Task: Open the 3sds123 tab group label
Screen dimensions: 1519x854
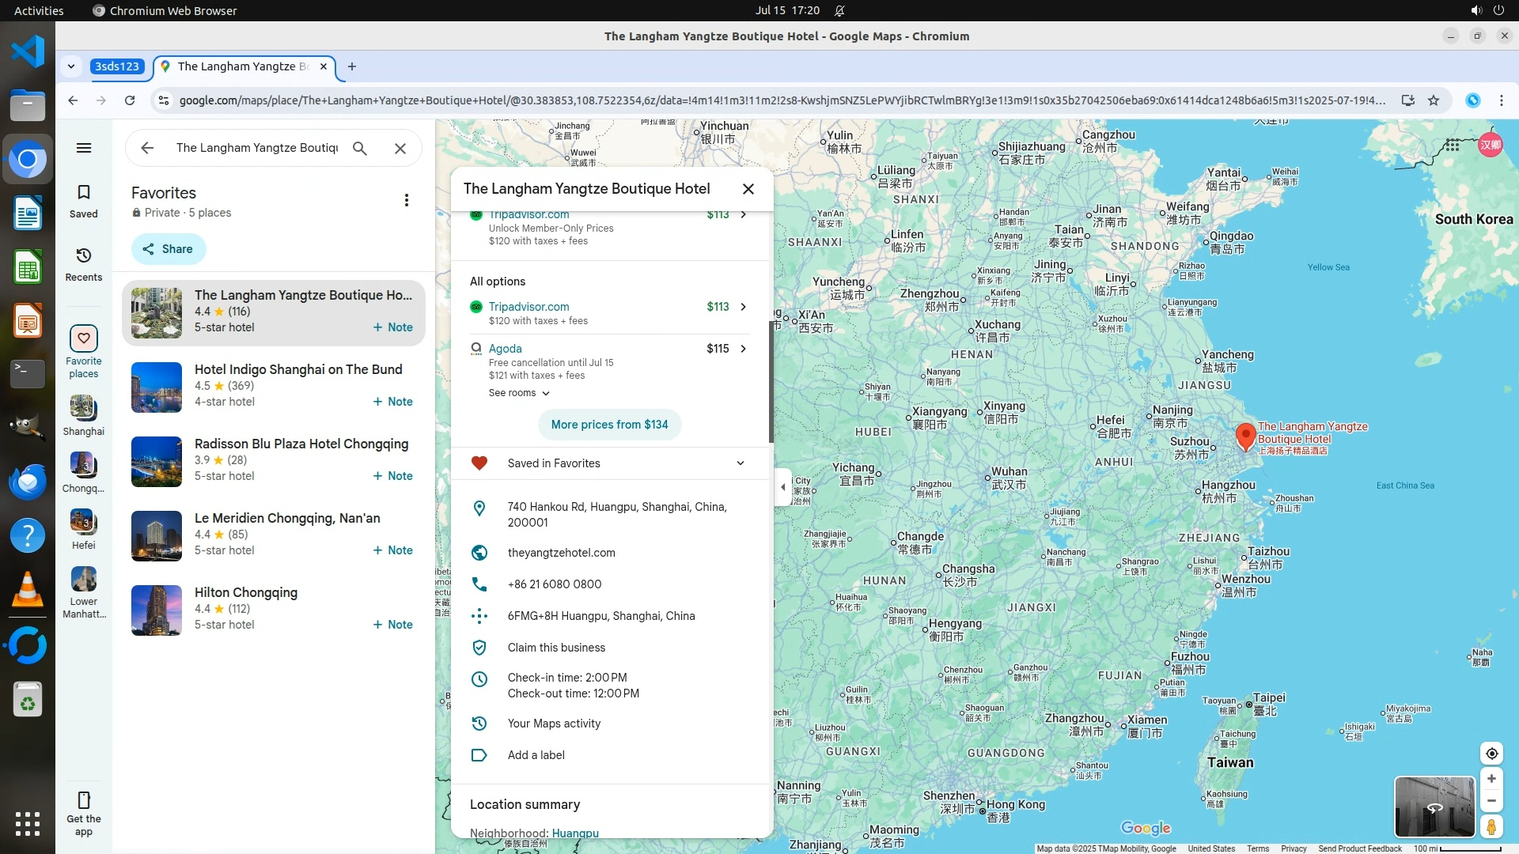Action: click(x=117, y=66)
